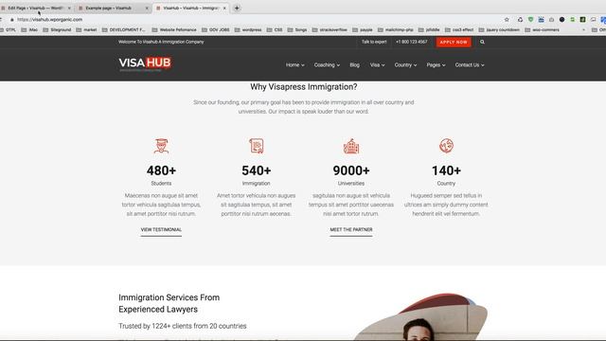Expand the Home menu dropdown
Viewport: 606px width, 341px height.
pyautogui.click(x=294, y=65)
